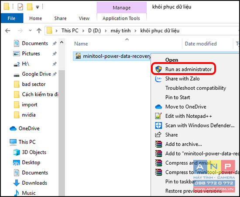Select the Manage contextual tab
Viewport: 240px width, 197px height.
[x=122, y=7]
